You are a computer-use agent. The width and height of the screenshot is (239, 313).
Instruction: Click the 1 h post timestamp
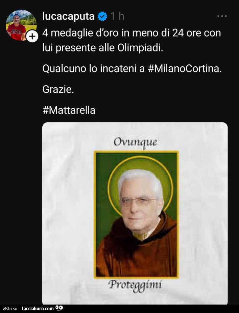[117, 16]
